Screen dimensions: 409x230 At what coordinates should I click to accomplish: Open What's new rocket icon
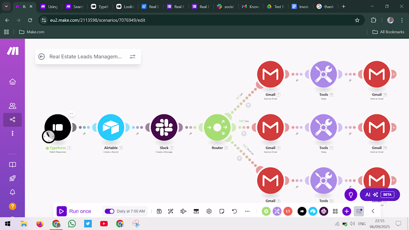click(13, 178)
